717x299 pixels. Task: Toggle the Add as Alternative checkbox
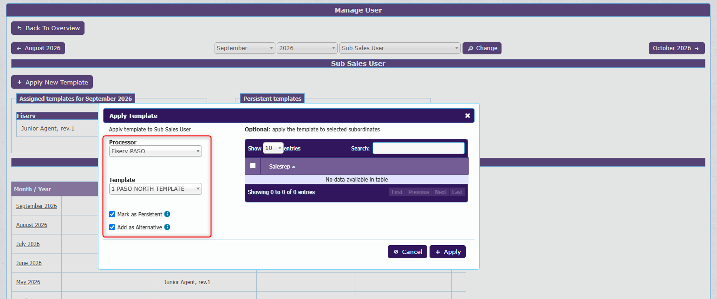[112, 227]
